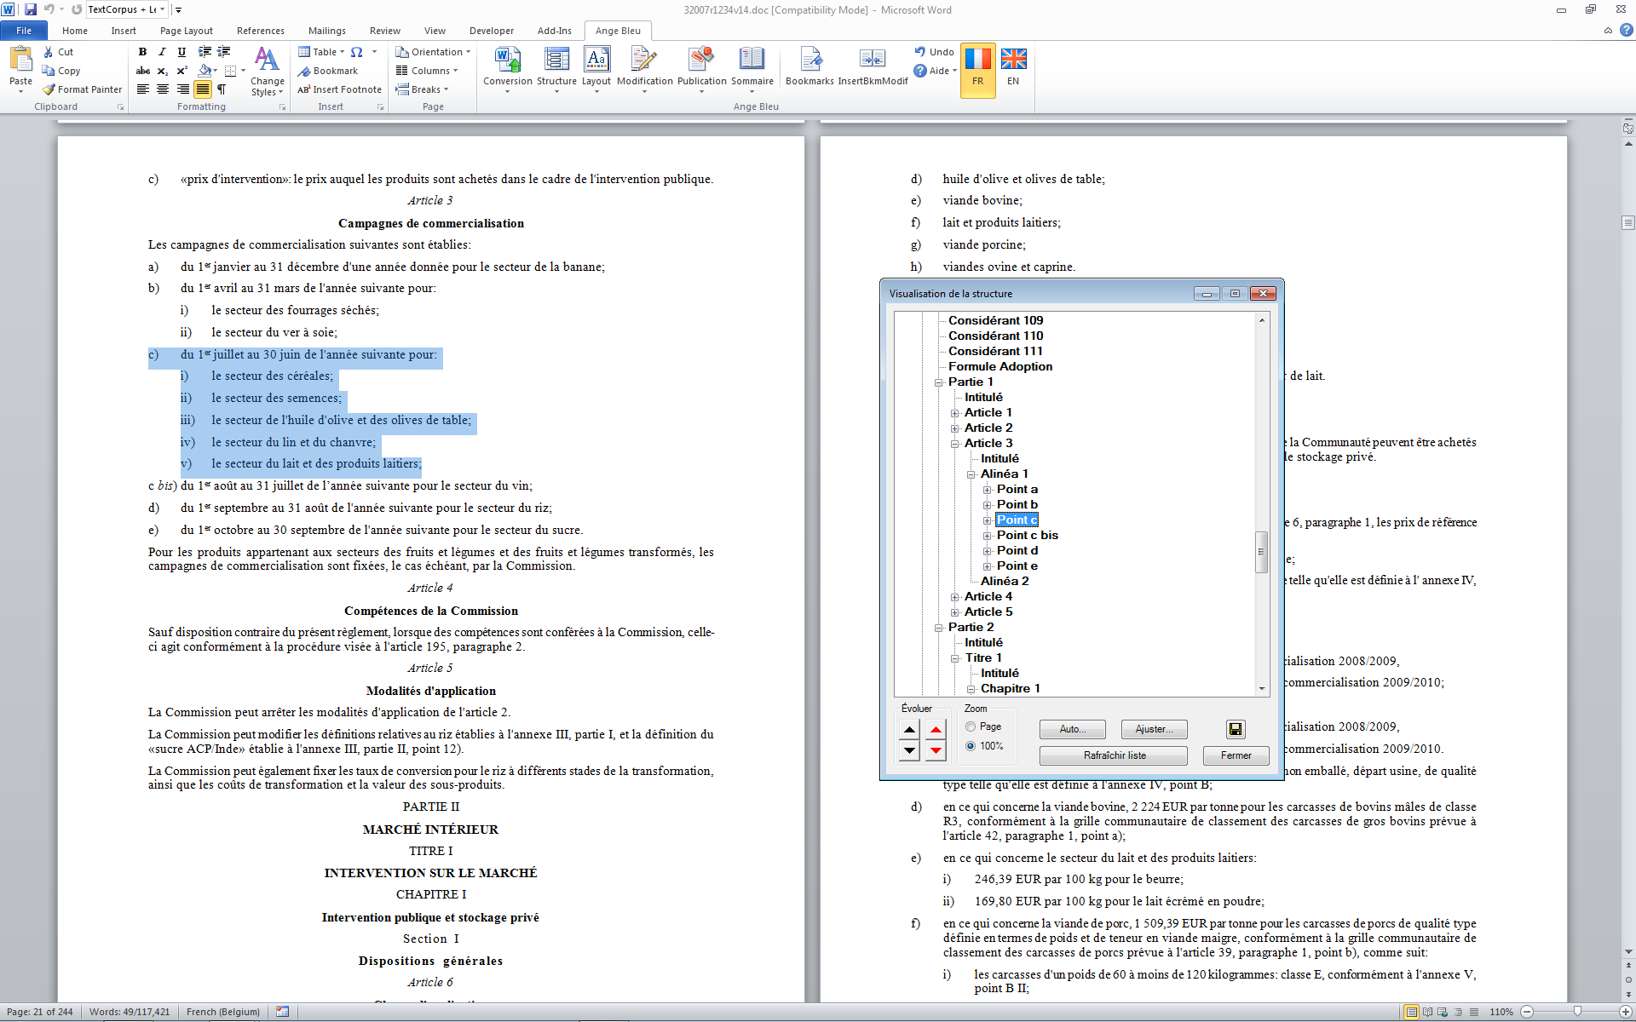Move element up with black up arrow
The width and height of the screenshot is (1636, 1022).
pyautogui.click(x=909, y=730)
